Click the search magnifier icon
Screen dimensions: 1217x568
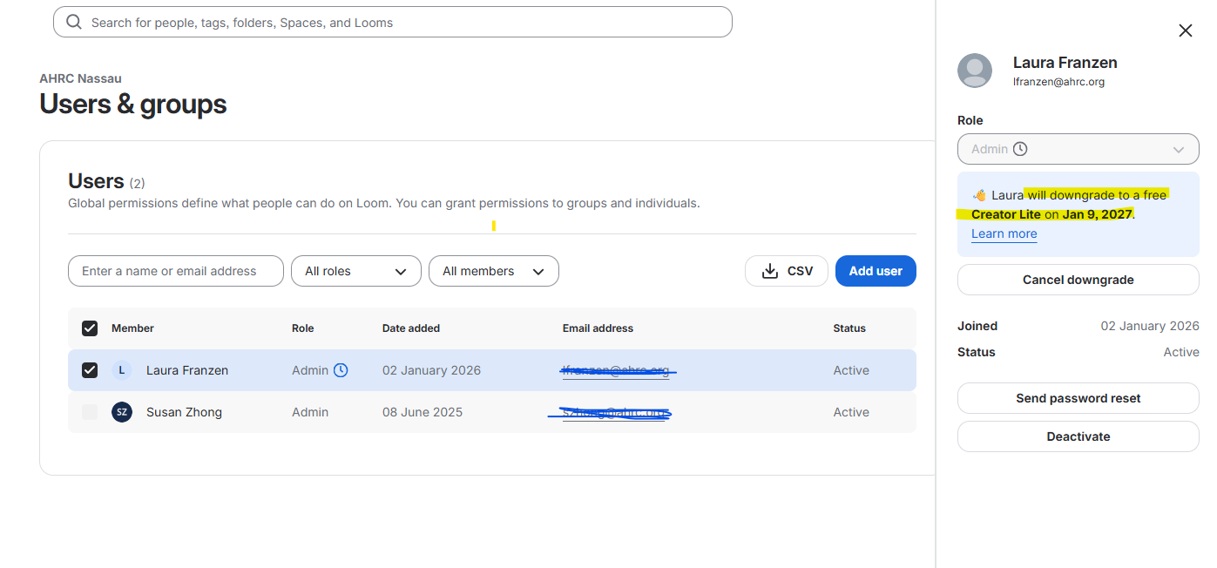pos(74,22)
